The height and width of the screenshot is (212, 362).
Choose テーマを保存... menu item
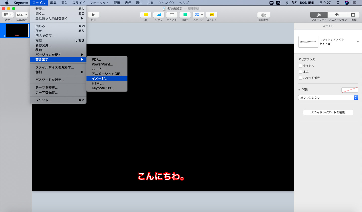(x=58, y=92)
